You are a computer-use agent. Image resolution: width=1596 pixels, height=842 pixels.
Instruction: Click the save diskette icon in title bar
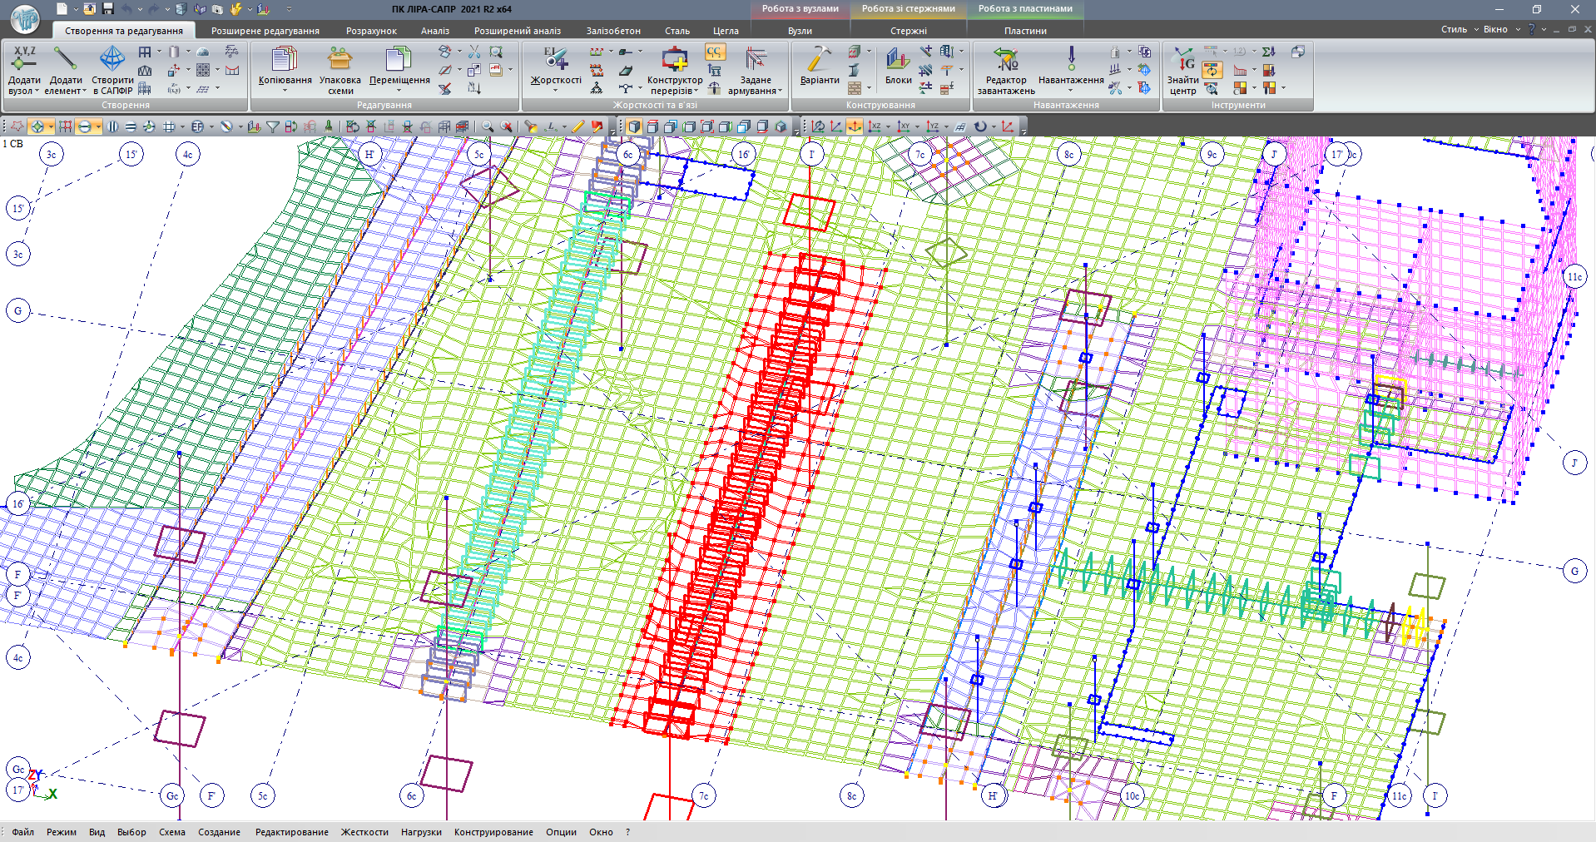pyautogui.click(x=108, y=9)
